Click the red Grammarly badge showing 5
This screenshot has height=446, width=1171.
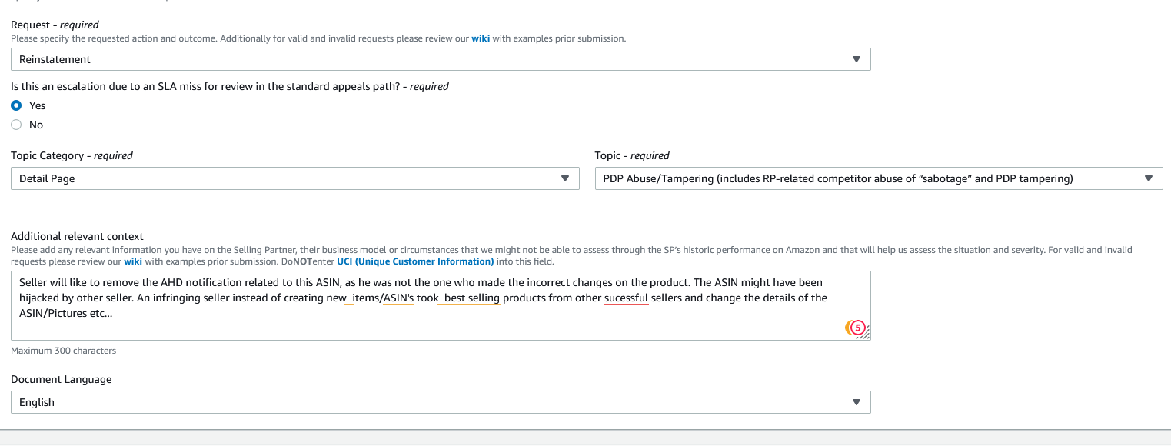pyautogui.click(x=858, y=328)
